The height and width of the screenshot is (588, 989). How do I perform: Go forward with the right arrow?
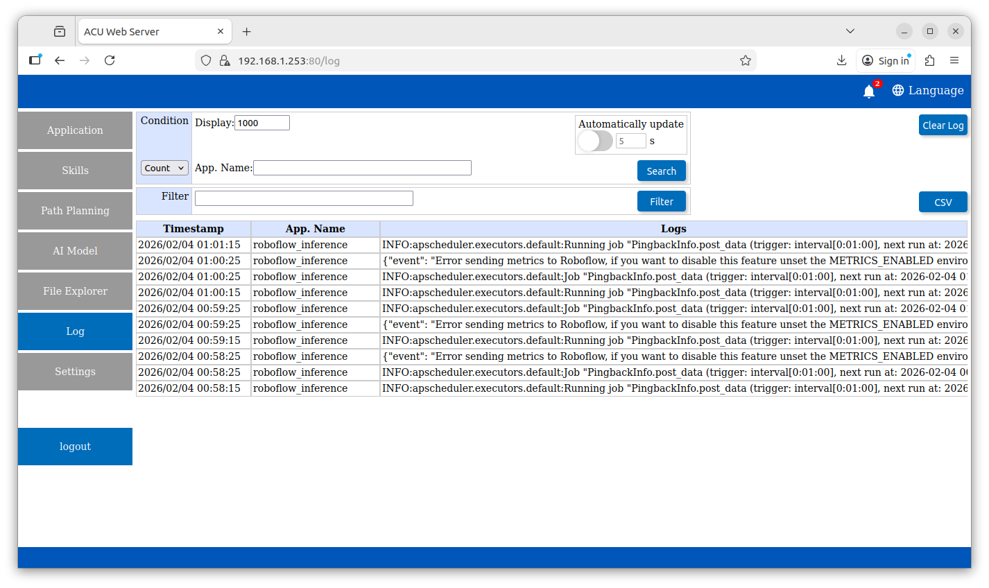85,60
